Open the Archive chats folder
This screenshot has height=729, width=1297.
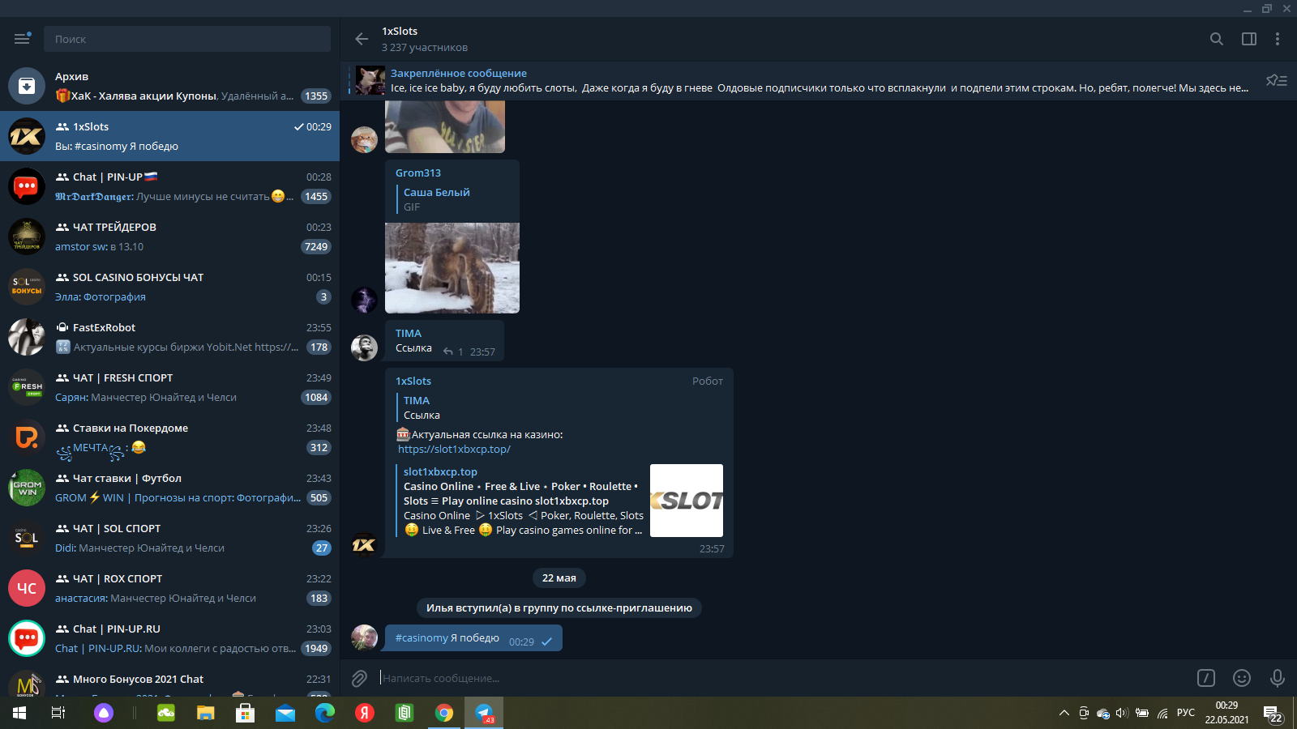tap(170, 86)
